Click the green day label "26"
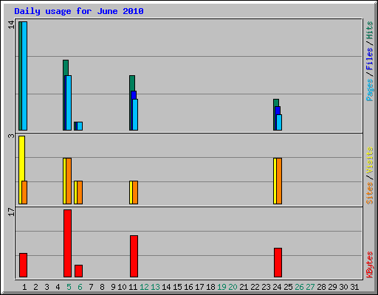The image size is (378, 295). [299, 287]
